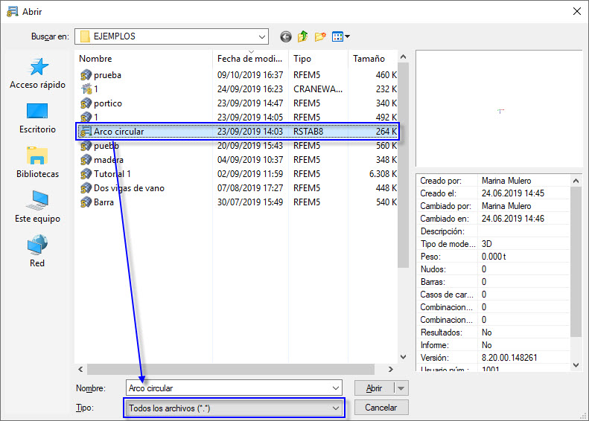Click the Resultados value No
Screen dimensions: 589x421
click(x=487, y=332)
